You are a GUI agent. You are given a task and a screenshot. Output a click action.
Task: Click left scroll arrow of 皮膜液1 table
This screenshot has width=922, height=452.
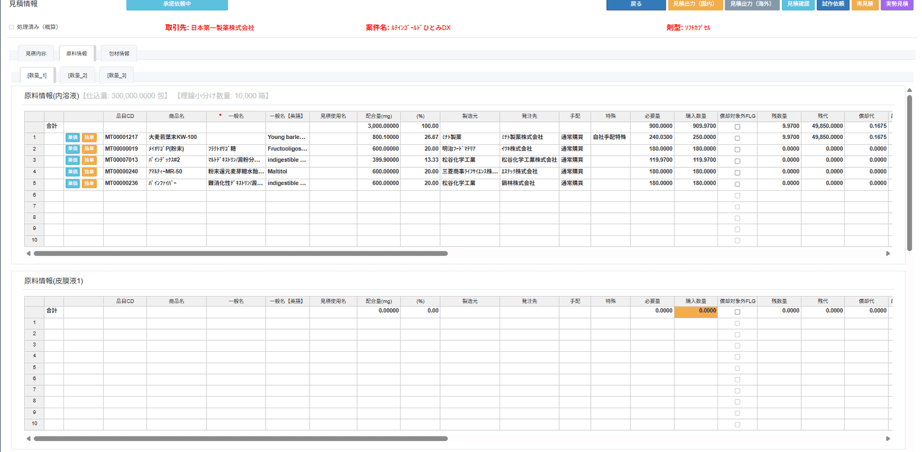pyautogui.click(x=28, y=439)
